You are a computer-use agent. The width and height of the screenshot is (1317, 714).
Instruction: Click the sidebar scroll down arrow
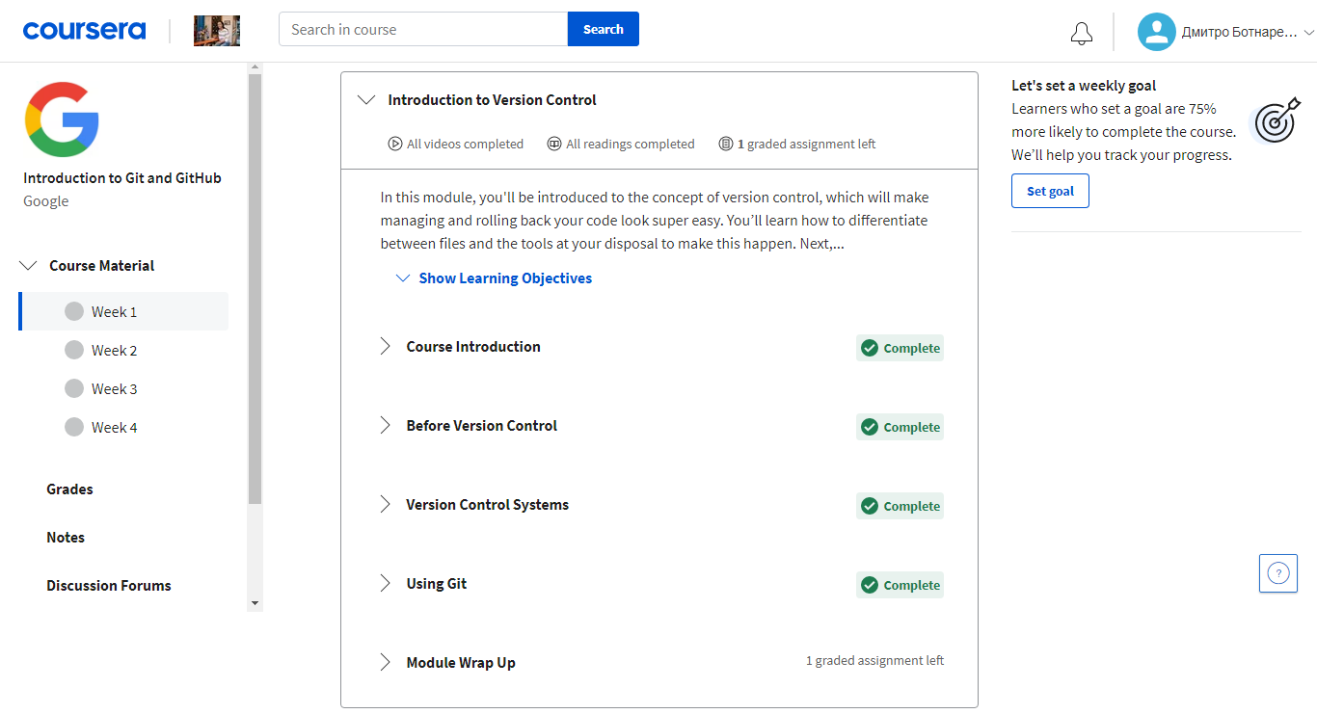[255, 603]
